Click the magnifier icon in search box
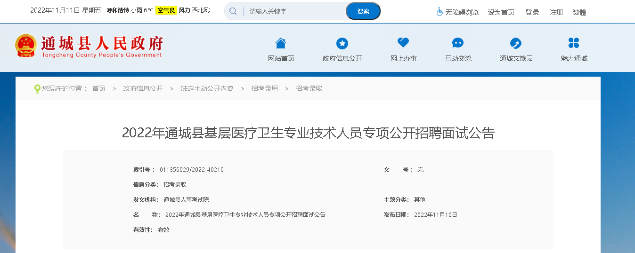 tap(233, 11)
